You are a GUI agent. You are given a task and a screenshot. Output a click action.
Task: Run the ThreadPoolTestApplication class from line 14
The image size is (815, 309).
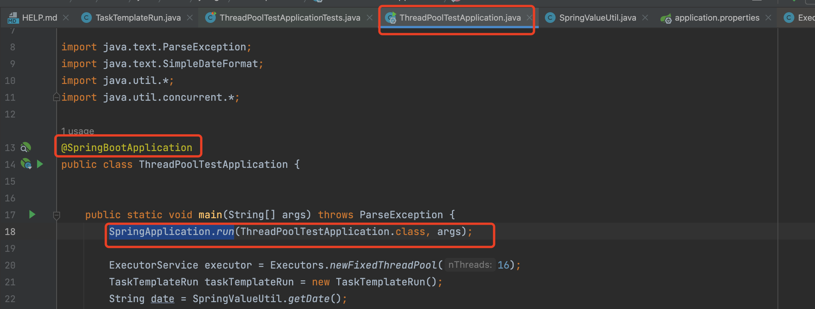pos(40,164)
